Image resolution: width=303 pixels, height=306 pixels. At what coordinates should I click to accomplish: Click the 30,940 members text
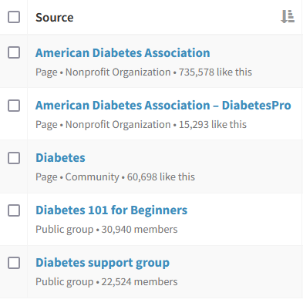click(140, 229)
